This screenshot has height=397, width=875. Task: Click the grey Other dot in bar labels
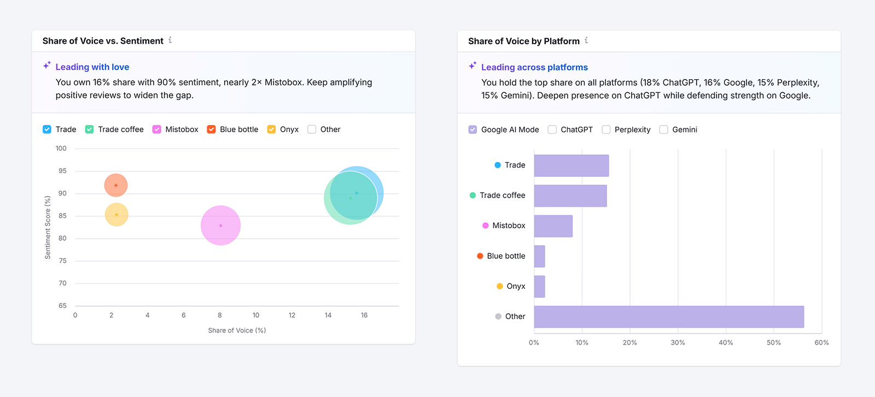tap(498, 316)
